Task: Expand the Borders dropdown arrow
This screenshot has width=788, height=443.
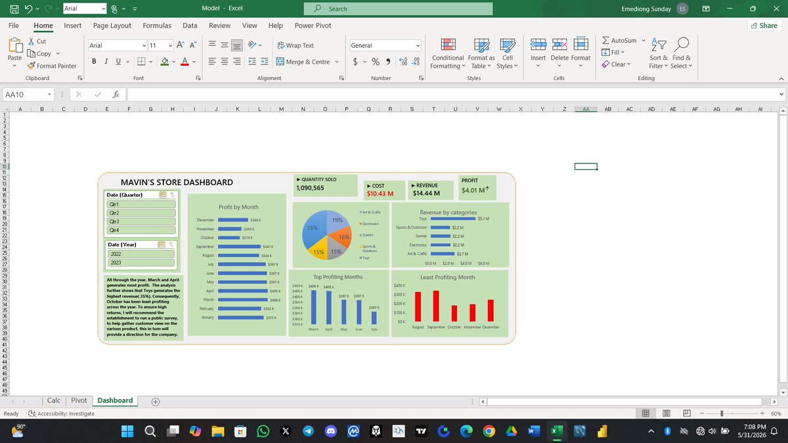Action: (x=152, y=62)
